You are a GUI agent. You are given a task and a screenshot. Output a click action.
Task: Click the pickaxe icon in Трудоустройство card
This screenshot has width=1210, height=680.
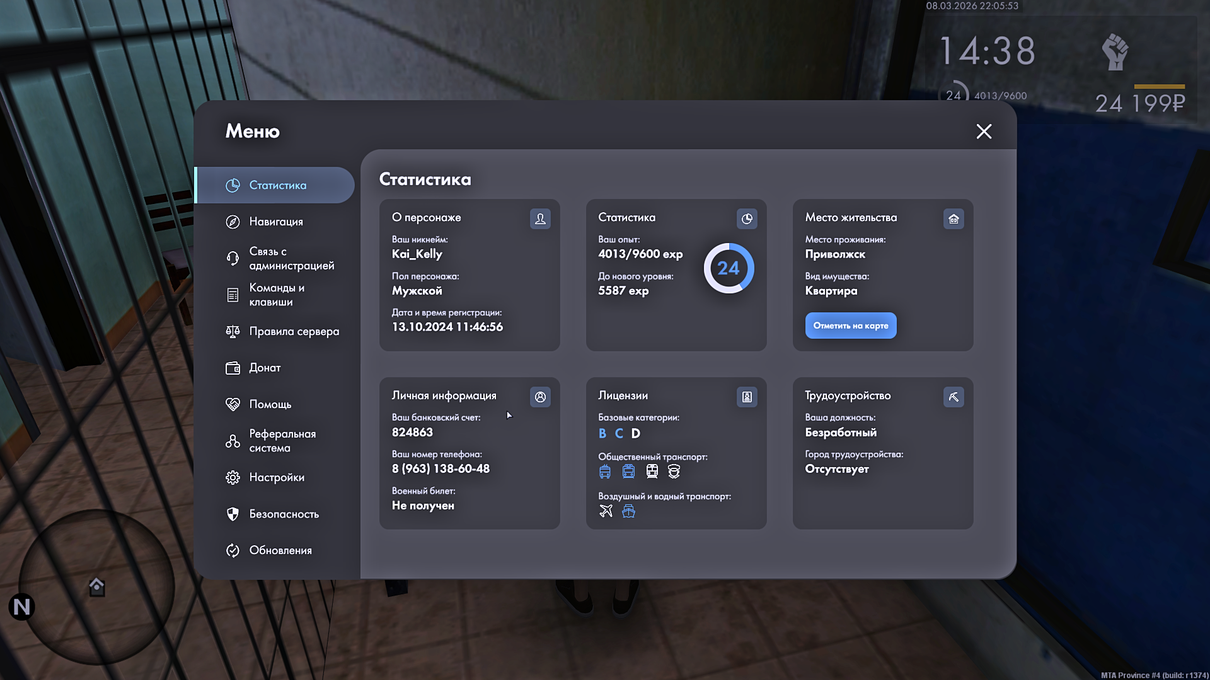(x=954, y=397)
